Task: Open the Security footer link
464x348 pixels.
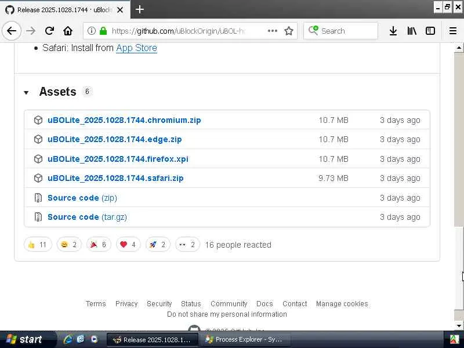Action: [x=159, y=303]
